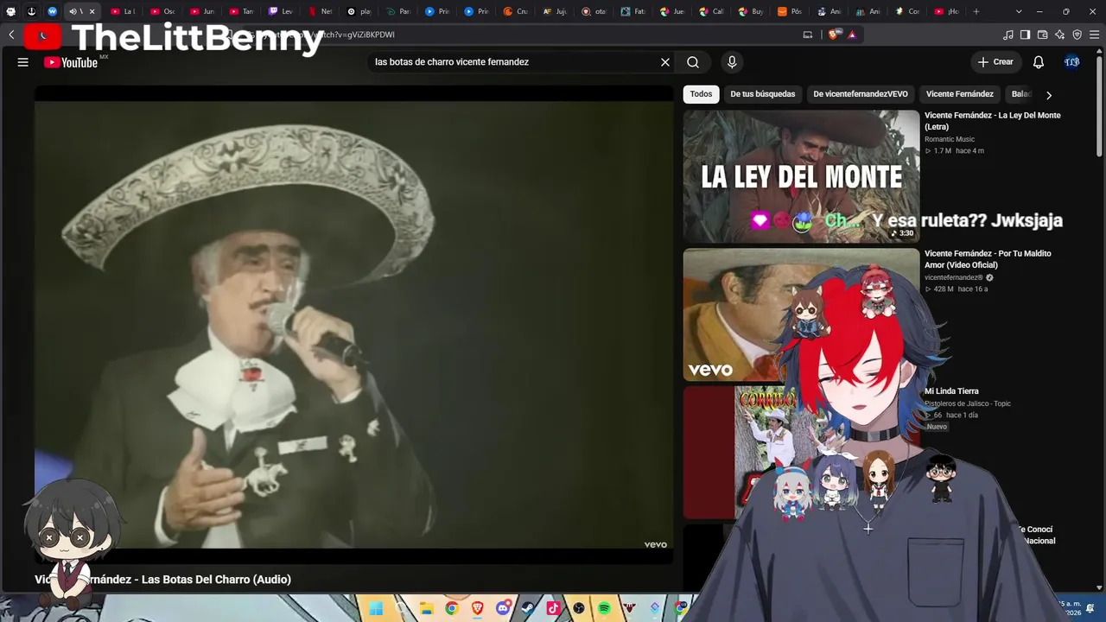
Task: Click the 'Nuevo' badge on Mi Linda Tierra
Action: 937,427
